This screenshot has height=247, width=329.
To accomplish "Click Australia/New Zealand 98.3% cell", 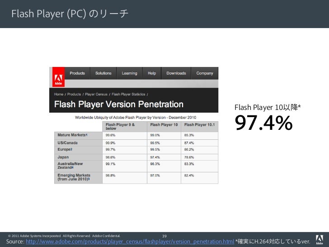I will [x=164, y=166].
